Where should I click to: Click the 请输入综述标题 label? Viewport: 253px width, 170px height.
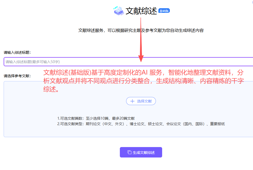17,52
